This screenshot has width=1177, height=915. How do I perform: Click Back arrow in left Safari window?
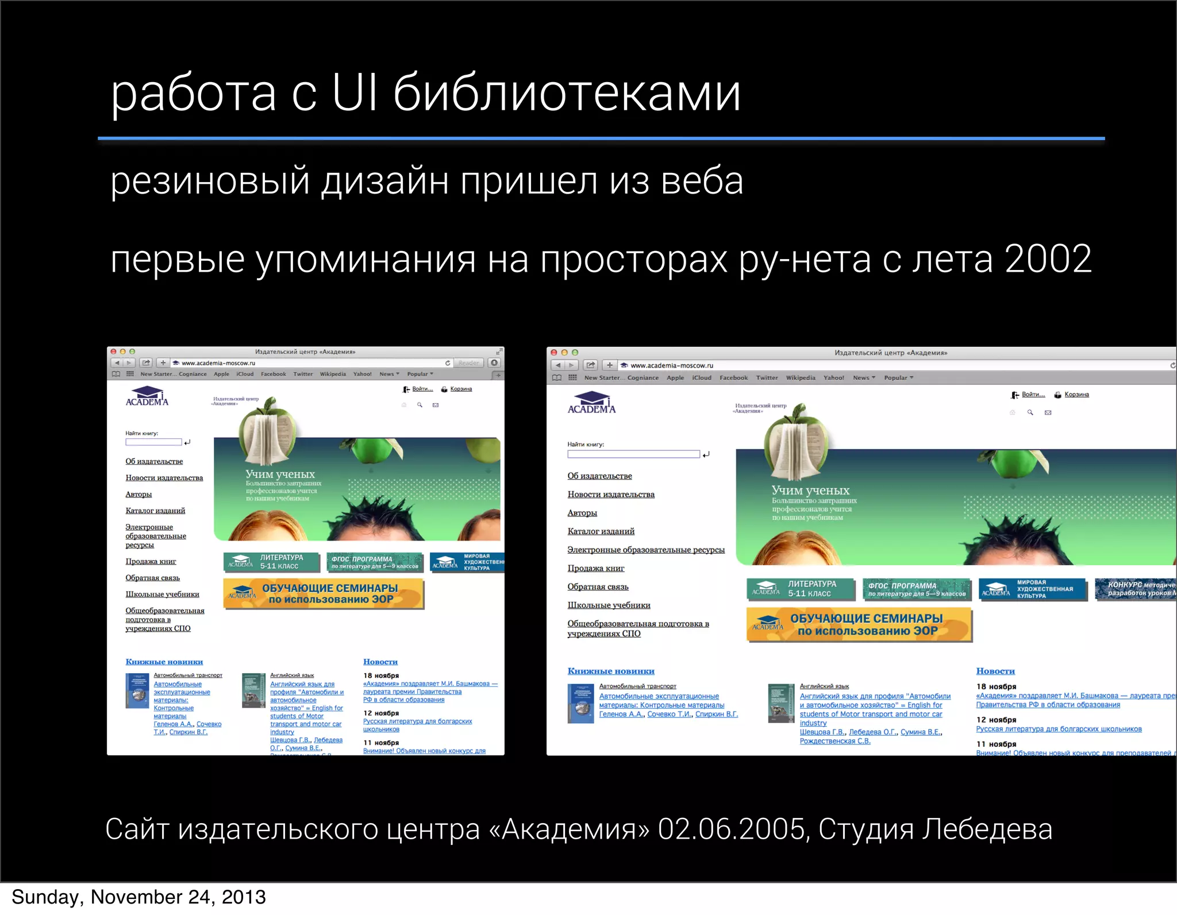pyautogui.click(x=117, y=363)
